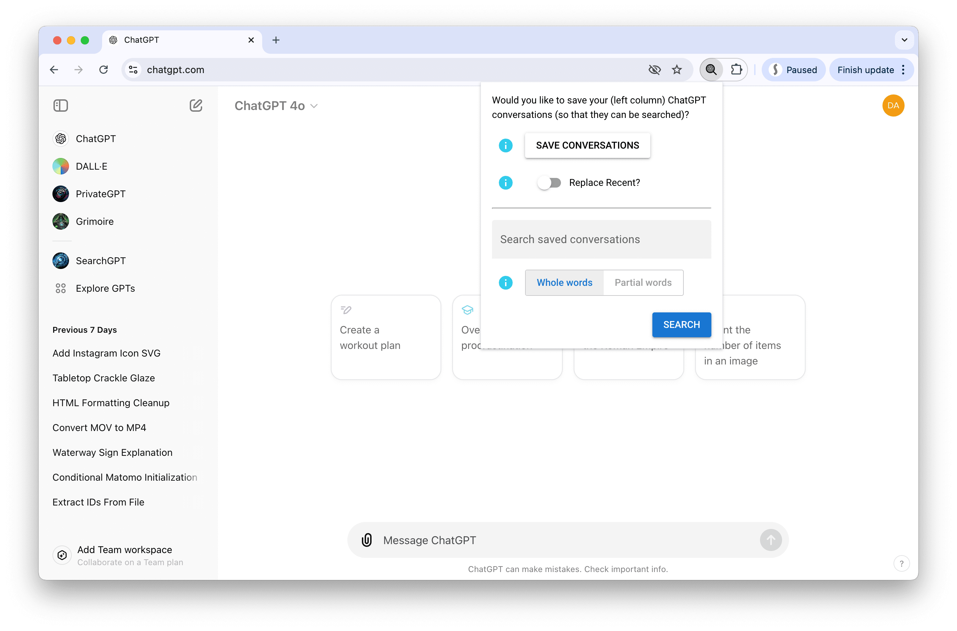Click the blue SEARCH button
Screen dimensions: 957x631
tap(681, 325)
